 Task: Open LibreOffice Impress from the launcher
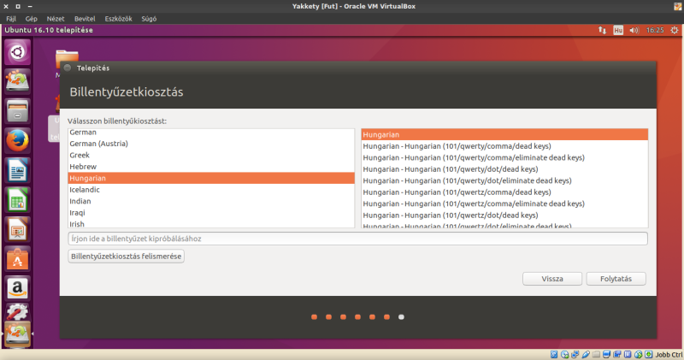pyautogui.click(x=18, y=228)
